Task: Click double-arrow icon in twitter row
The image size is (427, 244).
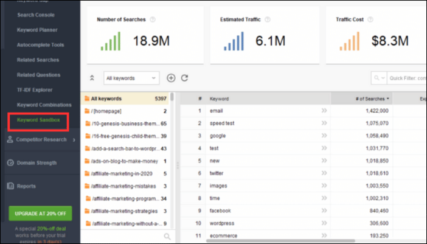Action: [x=324, y=173]
